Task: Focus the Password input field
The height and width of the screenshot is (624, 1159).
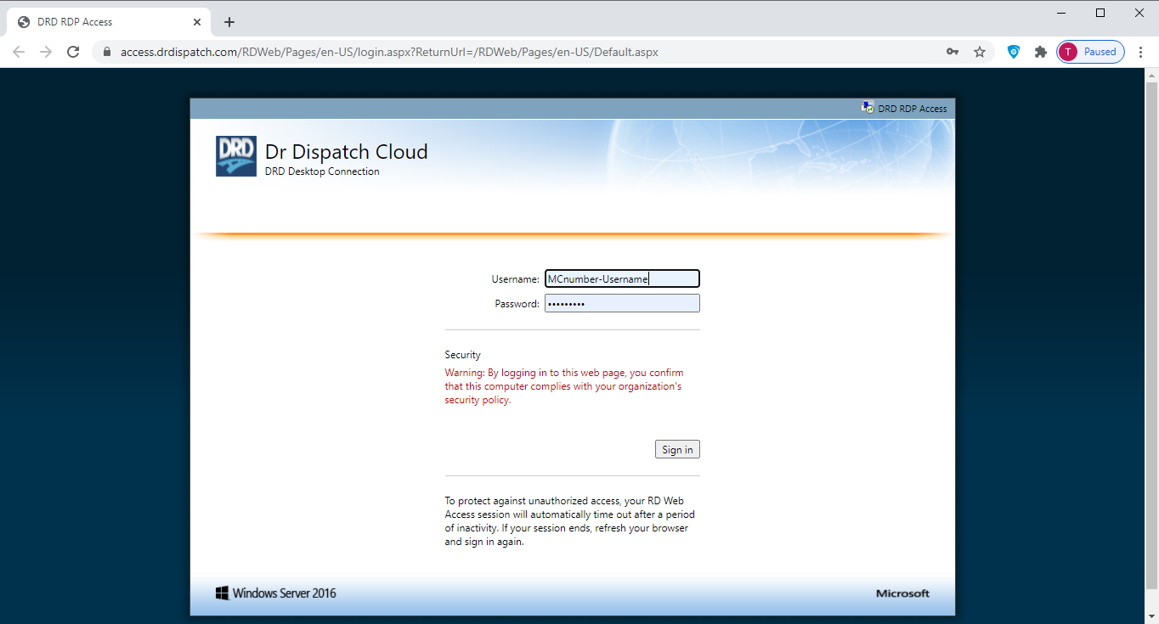Action: click(622, 303)
